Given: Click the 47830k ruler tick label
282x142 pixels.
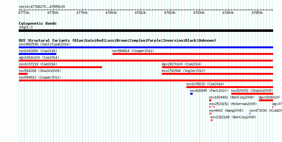Looking at the screenshot, I should [199, 13].
